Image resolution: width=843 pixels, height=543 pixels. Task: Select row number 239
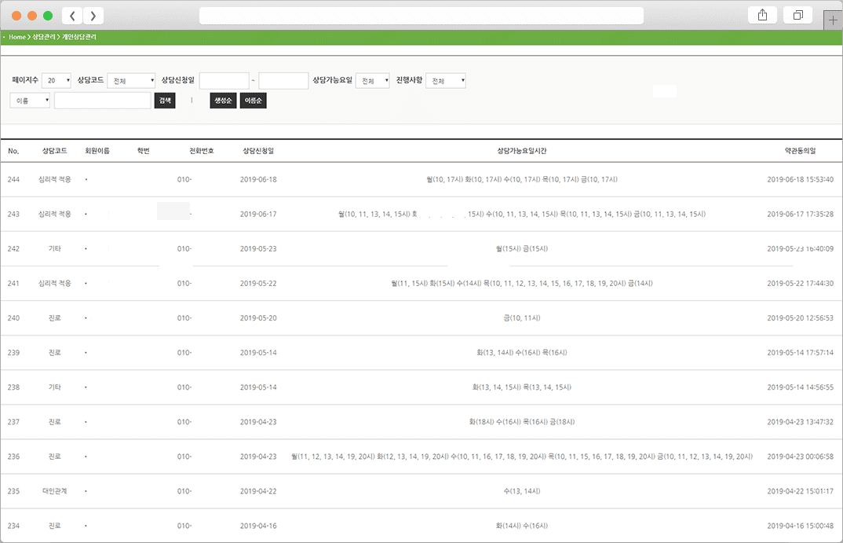13,353
